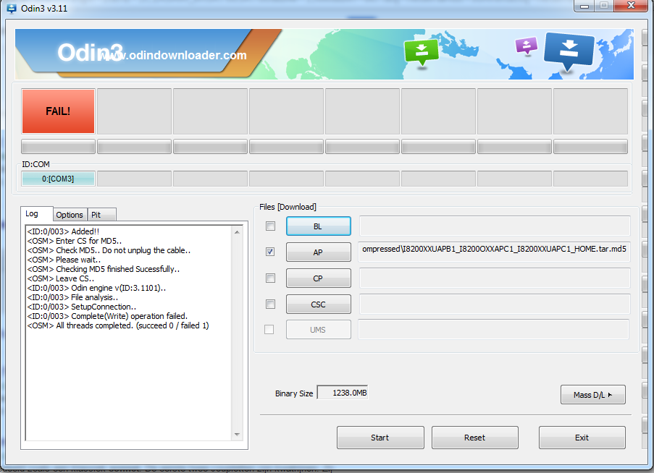Click log line 'Check MD5.. Do not unplug the cable..'
This screenshot has width=654, height=473.
tap(109, 250)
